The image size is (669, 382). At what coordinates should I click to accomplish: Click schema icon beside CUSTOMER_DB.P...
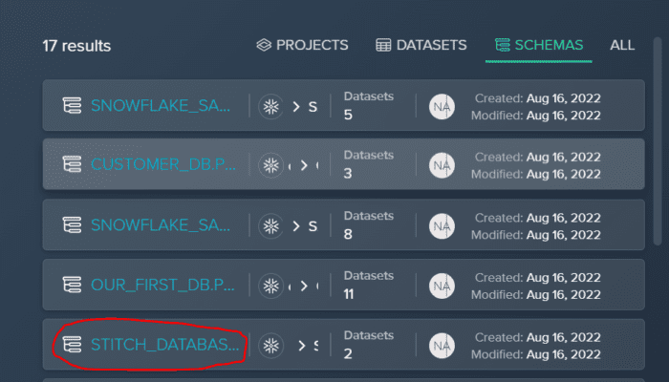[x=72, y=164]
